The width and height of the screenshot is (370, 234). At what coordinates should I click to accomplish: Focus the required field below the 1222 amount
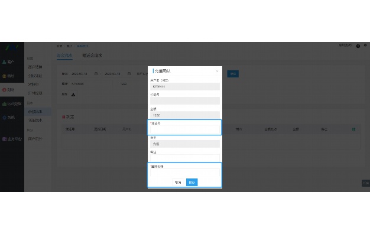pyautogui.click(x=185, y=129)
